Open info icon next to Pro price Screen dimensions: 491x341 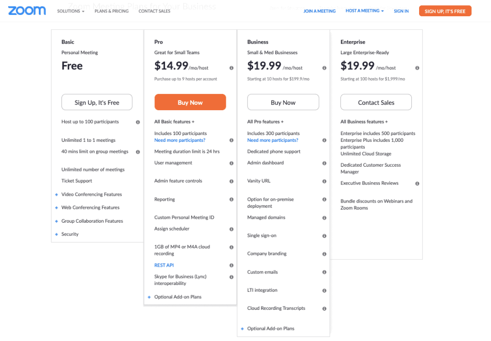[232, 68]
